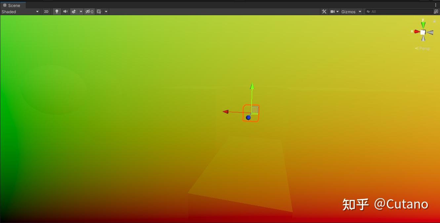Toggle scene lighting with the lamp icon

[57, 12]
